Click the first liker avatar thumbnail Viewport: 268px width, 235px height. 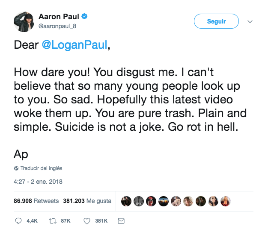[126, 201]
